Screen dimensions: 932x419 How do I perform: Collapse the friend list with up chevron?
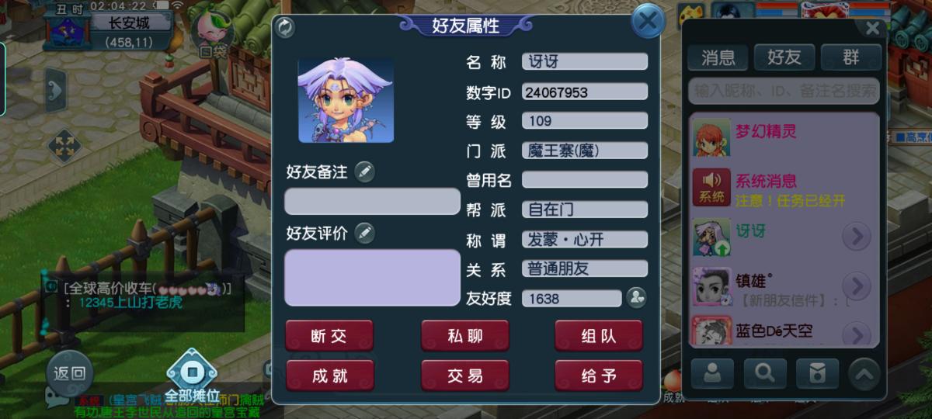pyautogui.click(x=864, y=374)
